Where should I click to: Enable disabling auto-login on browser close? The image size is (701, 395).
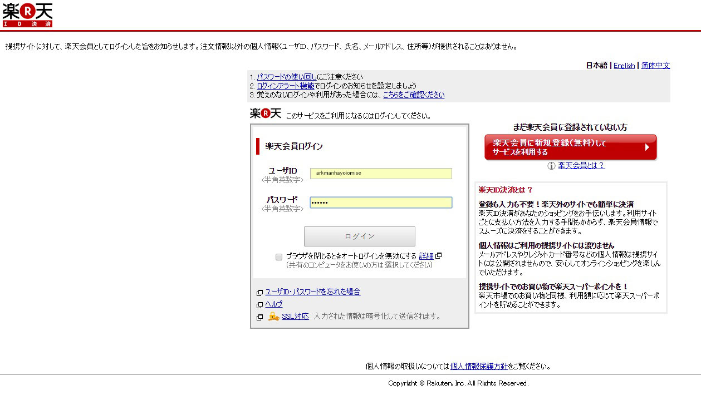pos(279,256)
